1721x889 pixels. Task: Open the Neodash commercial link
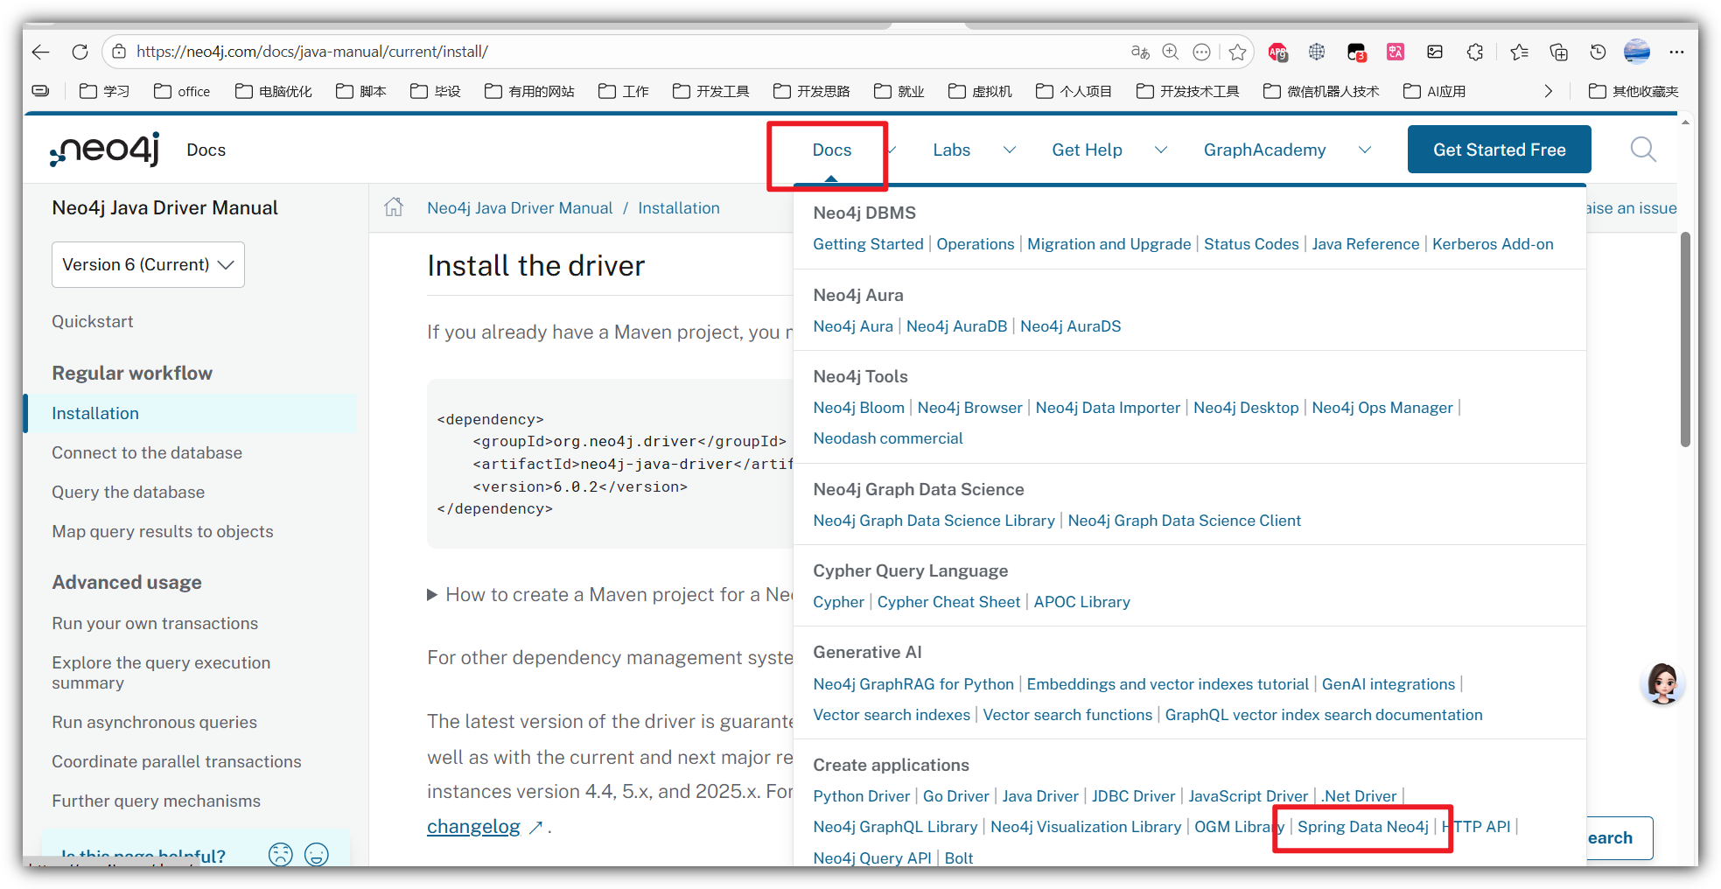click(x=888, y=438)
